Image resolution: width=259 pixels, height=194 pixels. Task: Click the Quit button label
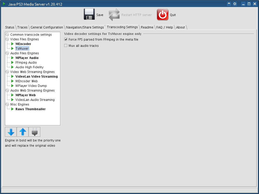click(x=173, y=15)
